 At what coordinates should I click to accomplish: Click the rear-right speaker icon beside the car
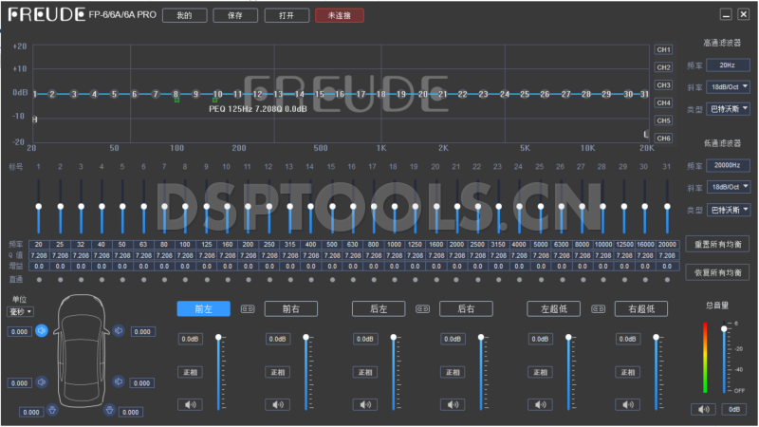click(x=118, y=382)
